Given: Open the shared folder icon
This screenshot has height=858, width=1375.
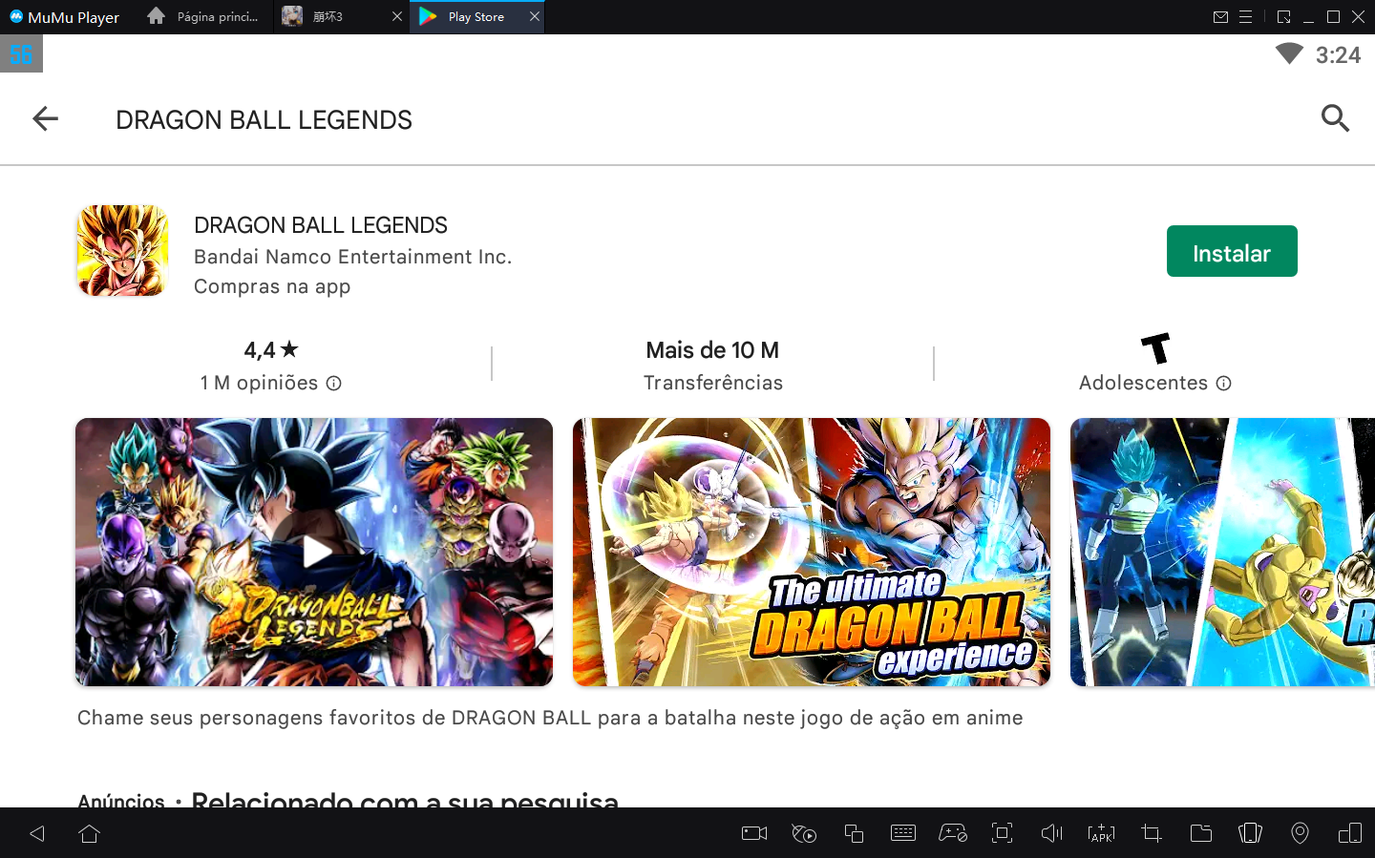Looking at the screenshot, I should pos(1201,832).
